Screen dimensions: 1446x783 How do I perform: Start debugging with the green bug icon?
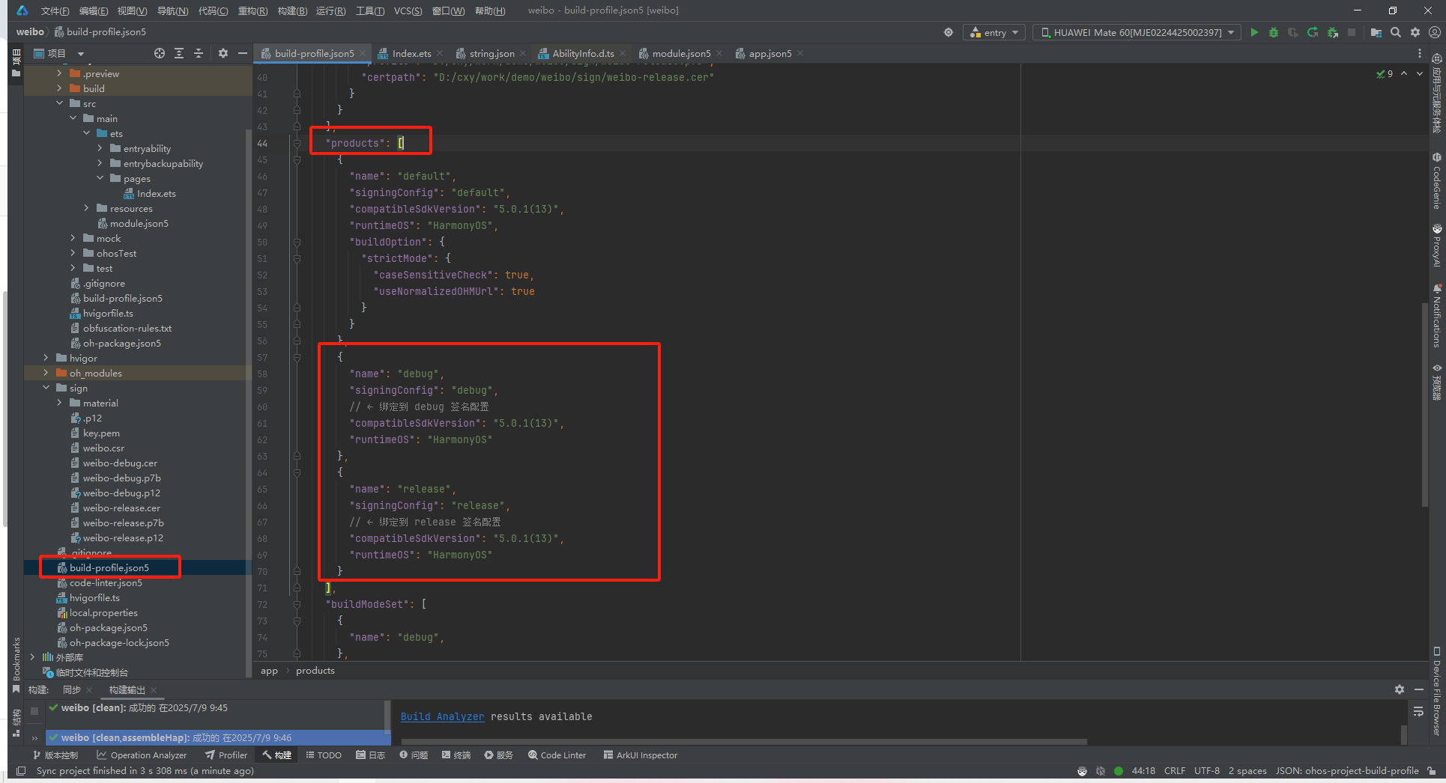pyautogui.click(x=1274, y=32)
